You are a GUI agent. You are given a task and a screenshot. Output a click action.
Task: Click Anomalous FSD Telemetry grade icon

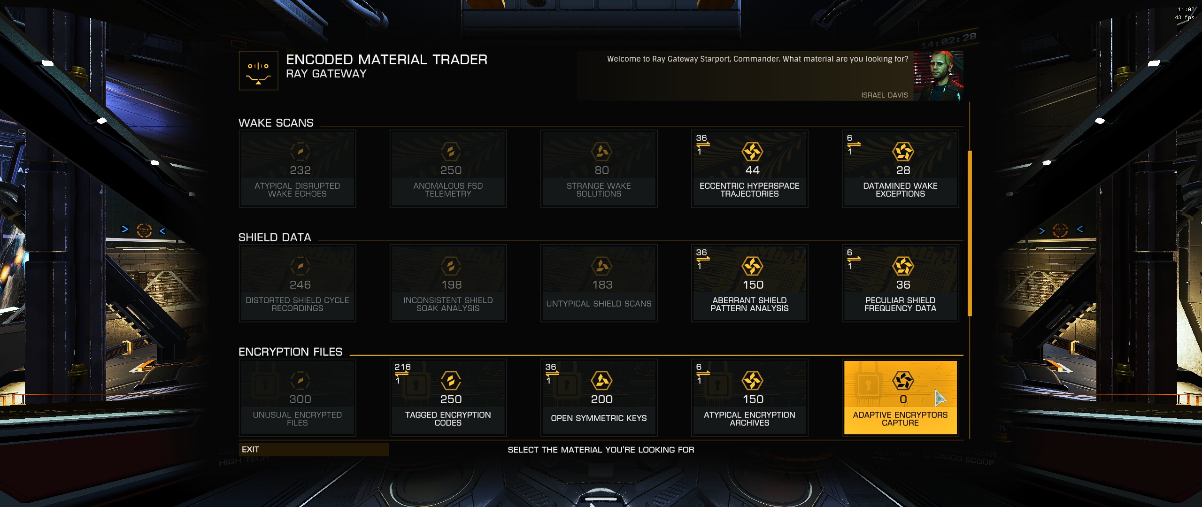coord(451,152)
